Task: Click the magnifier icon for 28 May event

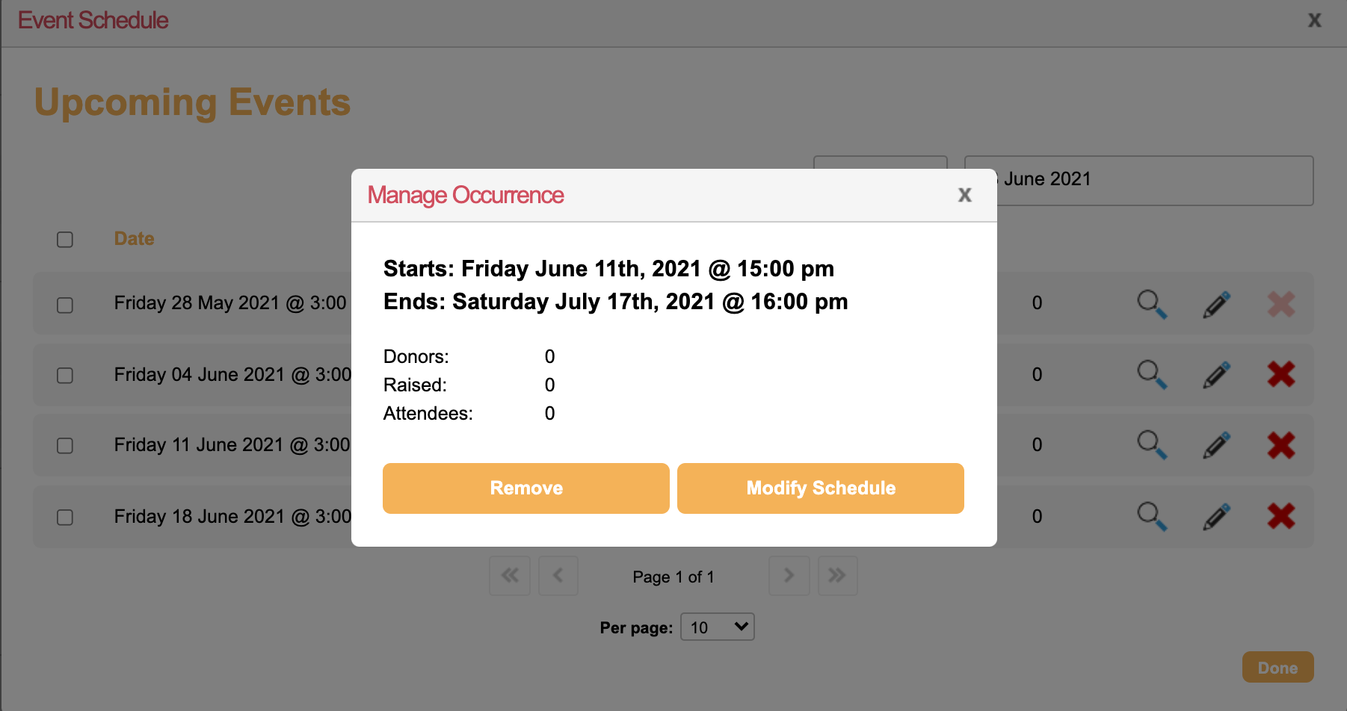Action: coord(1151,304)
